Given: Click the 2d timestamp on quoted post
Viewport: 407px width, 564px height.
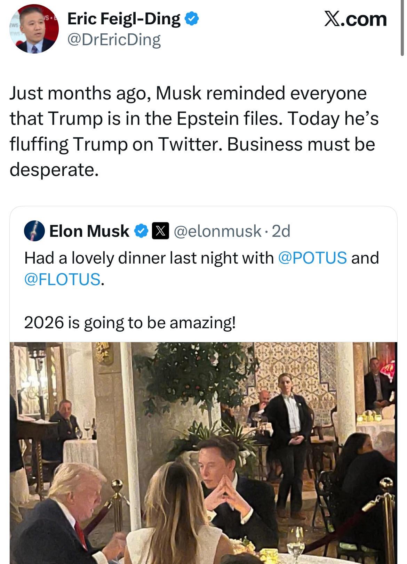Looking at the screenshot, I should [x=281, y=231].
